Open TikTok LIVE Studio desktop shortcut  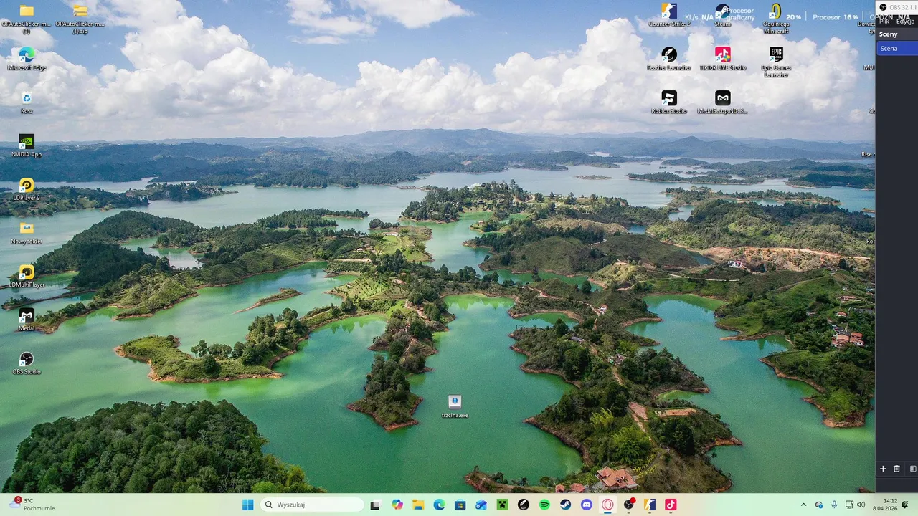tap(722, 58)
